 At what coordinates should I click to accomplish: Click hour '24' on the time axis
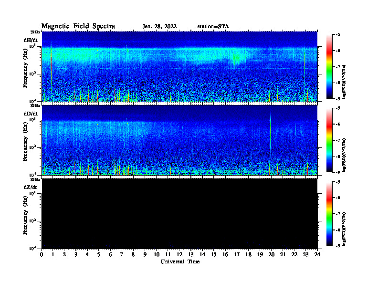pyautogui.click(x=317, y=254)
